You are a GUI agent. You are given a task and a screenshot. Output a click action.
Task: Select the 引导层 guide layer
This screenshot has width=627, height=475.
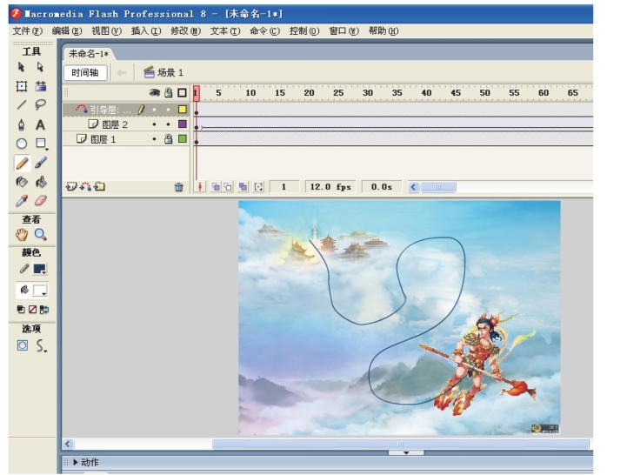click(125, 110)
